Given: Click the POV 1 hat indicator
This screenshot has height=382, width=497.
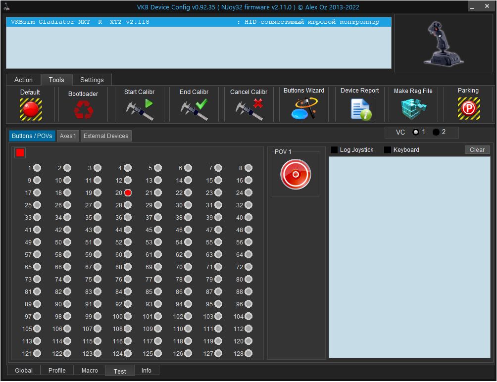Looking at the screenshot, I should [296, 174].
